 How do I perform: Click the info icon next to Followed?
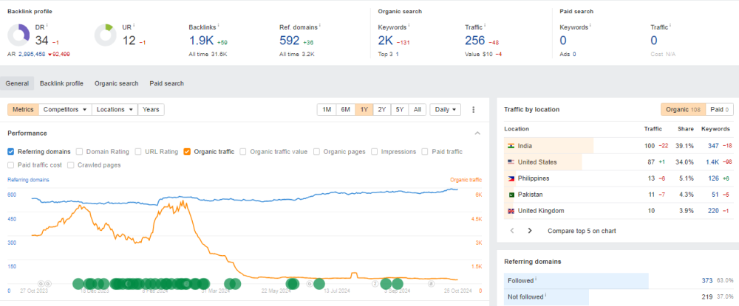(536, 279)
